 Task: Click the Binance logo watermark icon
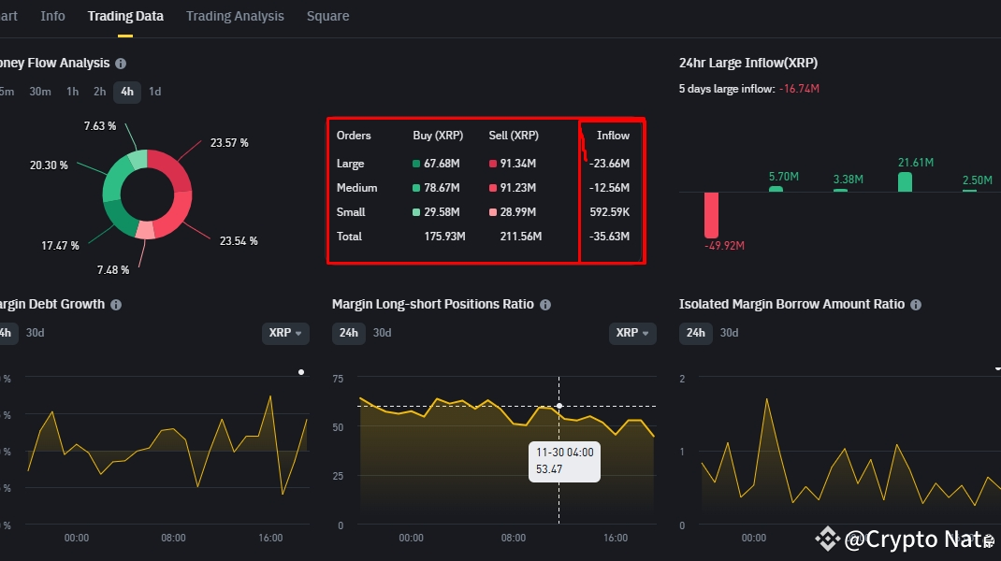[827, 539]
